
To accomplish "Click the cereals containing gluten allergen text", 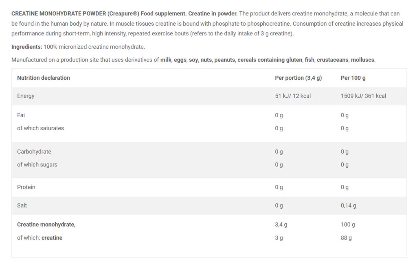I will 270,60.
